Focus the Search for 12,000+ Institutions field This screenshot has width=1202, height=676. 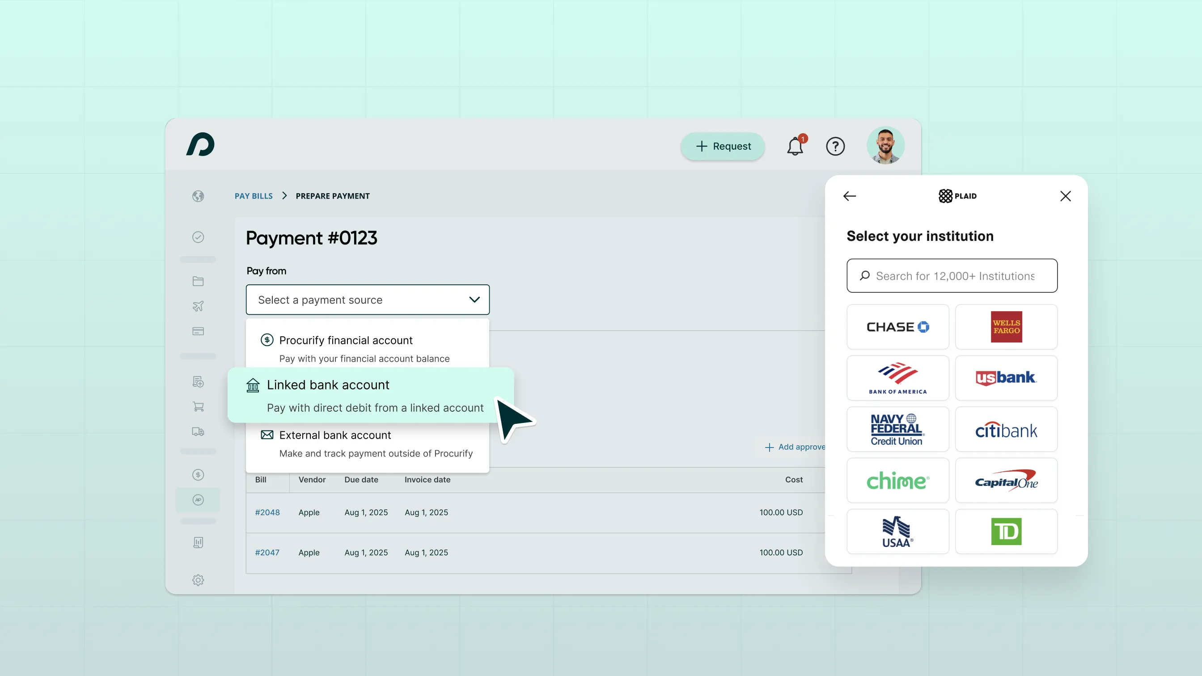click(x=952, y=276)
